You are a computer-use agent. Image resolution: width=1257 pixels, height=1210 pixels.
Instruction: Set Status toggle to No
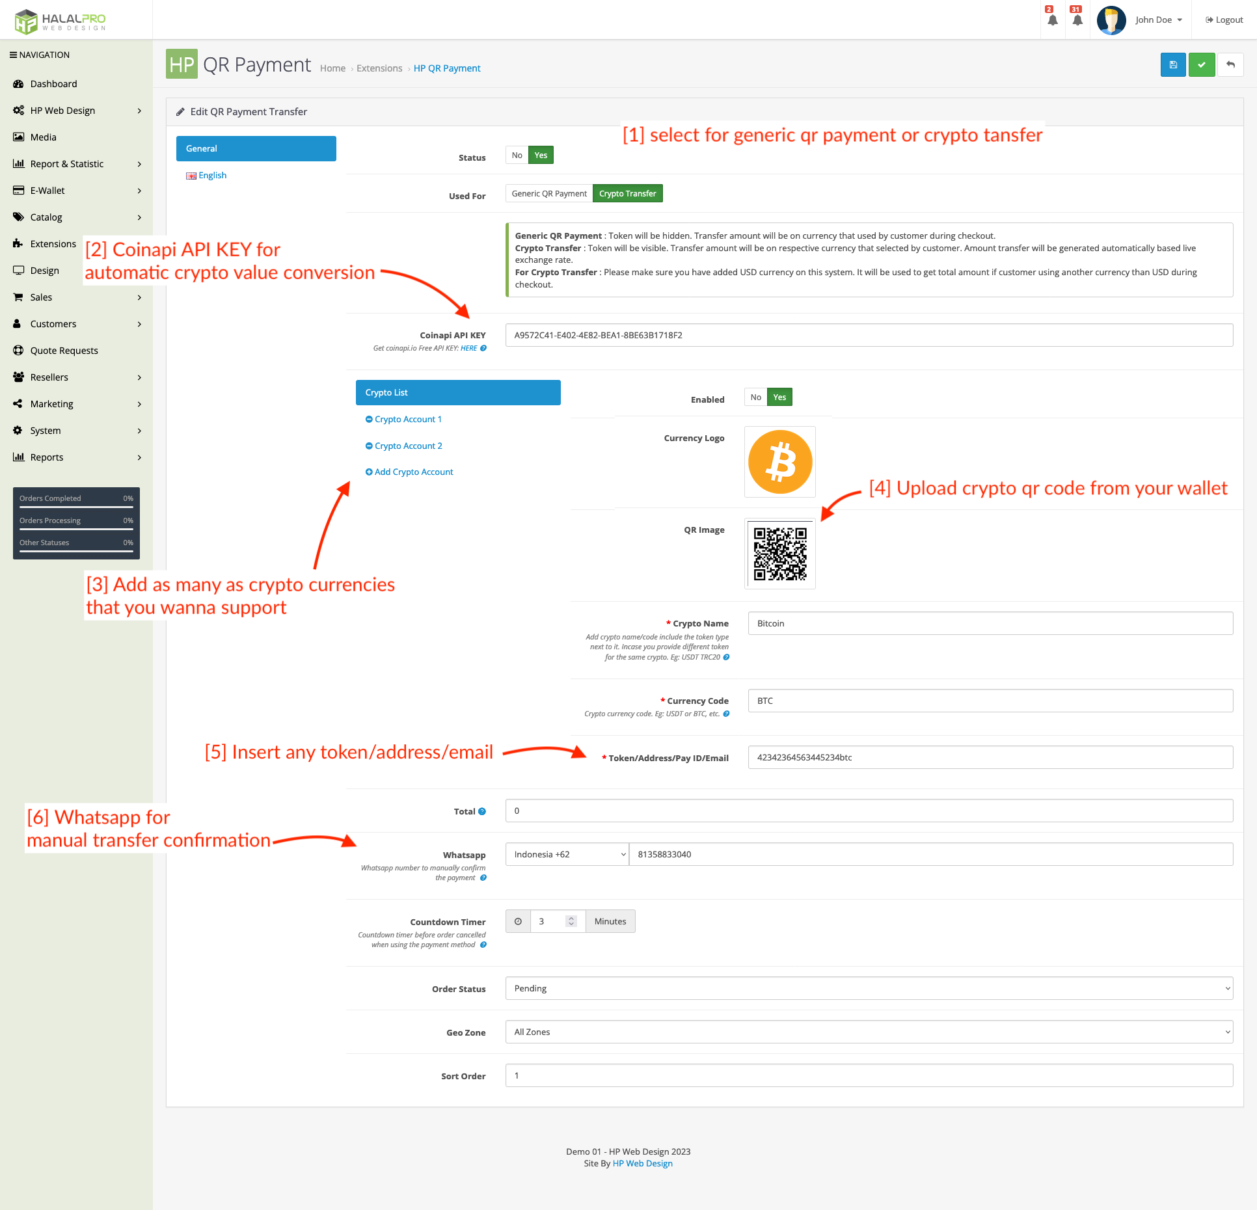[516, 155]
